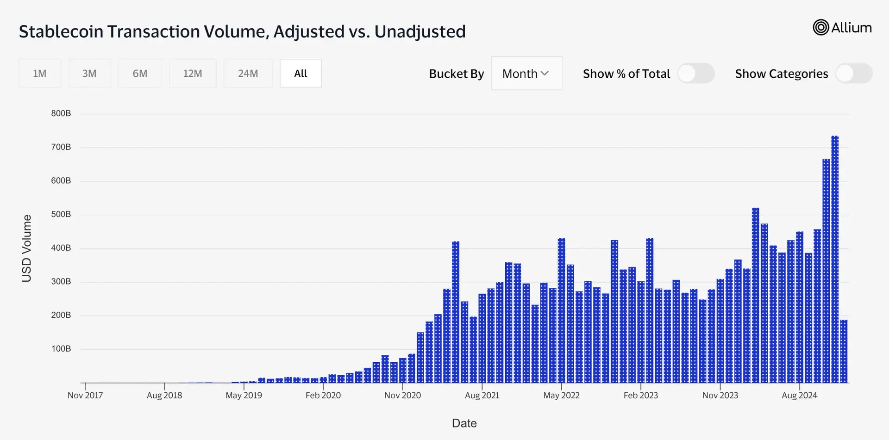Screen dimensions: 889x440
Task: Select the All time range
Action: tap(301, 73)
